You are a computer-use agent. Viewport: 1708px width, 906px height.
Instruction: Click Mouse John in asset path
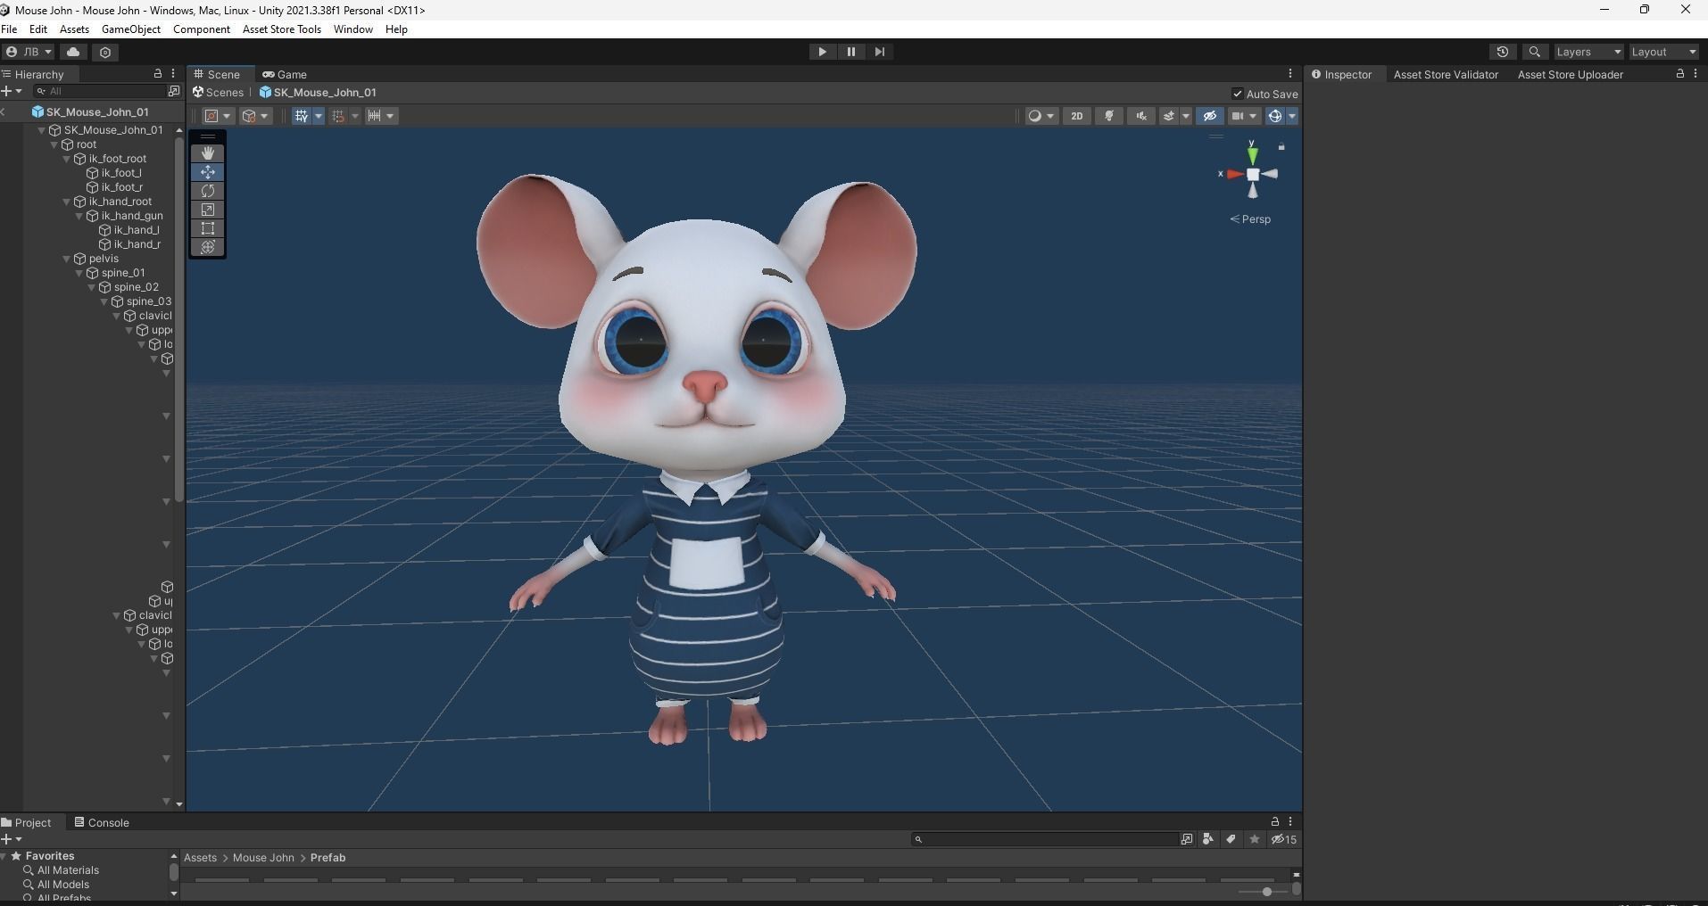coord(263,858)
